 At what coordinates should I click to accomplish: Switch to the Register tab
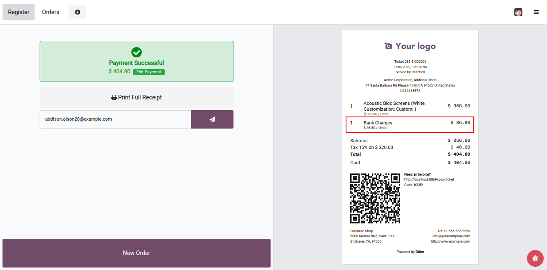coord(19,12)
